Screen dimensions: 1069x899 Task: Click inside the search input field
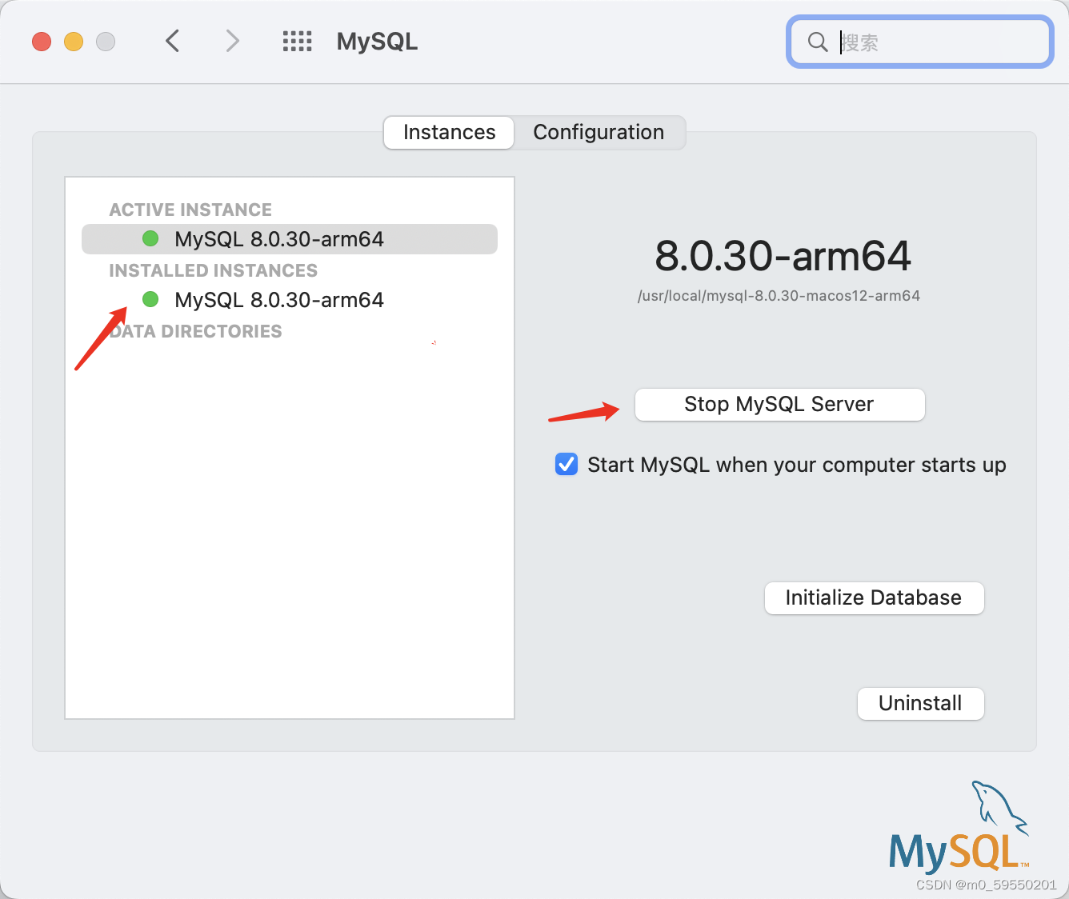coord(920,42)
